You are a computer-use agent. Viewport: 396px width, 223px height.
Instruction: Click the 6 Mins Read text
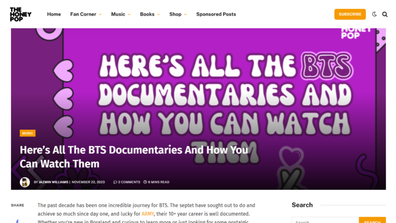coord(159,182)
